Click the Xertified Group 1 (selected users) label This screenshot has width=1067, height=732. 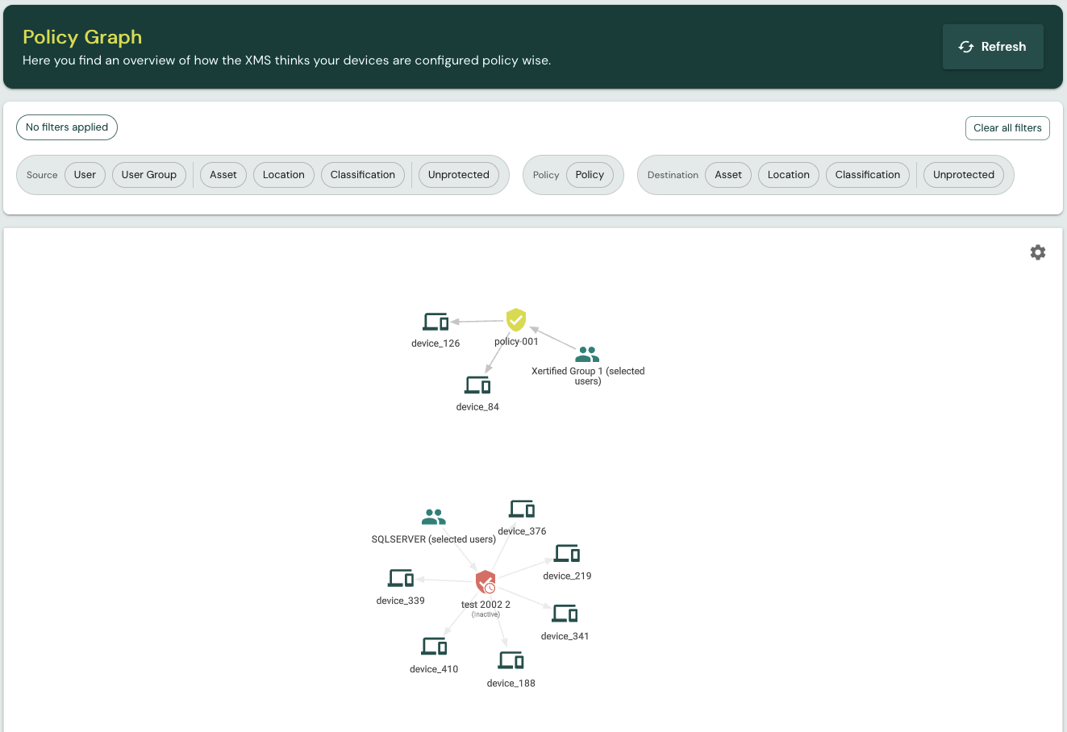pos(588,376)
